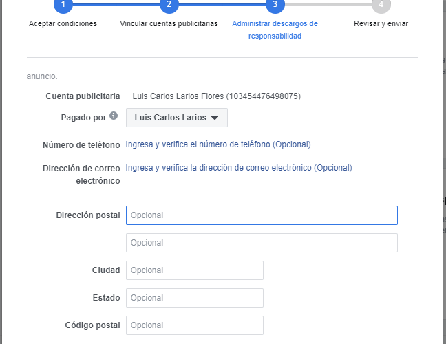Screen dimensions: 446x344
Task: Click into the Código postal input field
Action: click(x=195, y=325)
